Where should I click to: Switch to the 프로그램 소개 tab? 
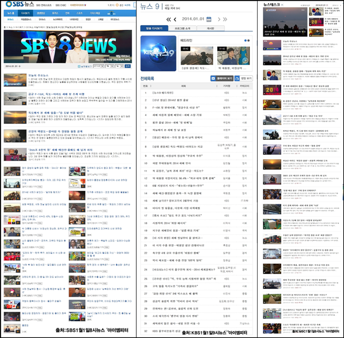183,29
